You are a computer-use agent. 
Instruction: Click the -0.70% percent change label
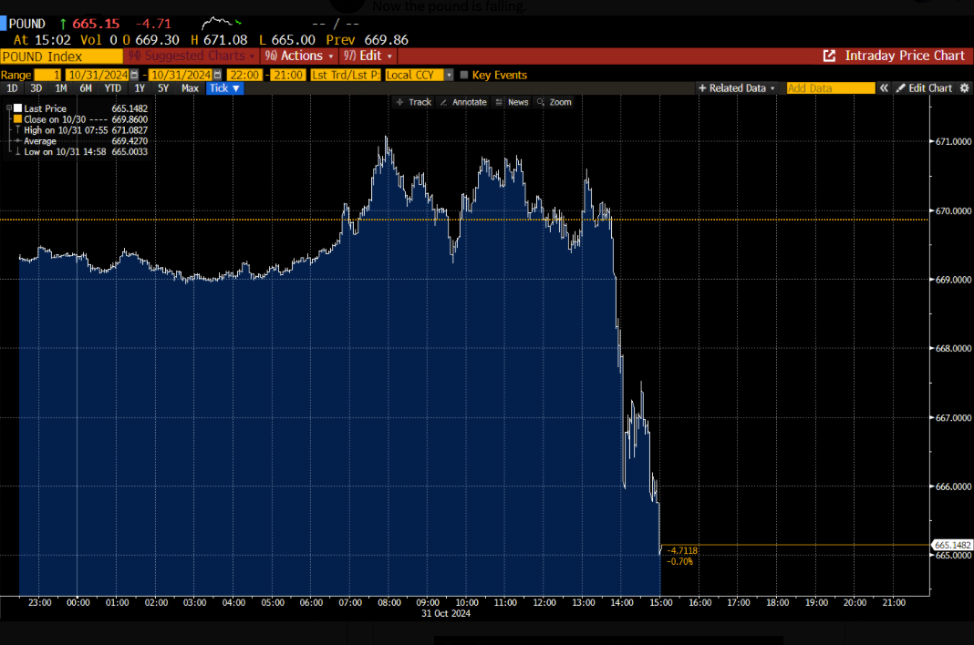tap(679, 561)
